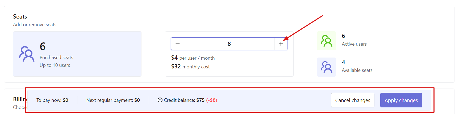459x114 pixels.
Task: Click the Active users label
Action: point(354,44)
